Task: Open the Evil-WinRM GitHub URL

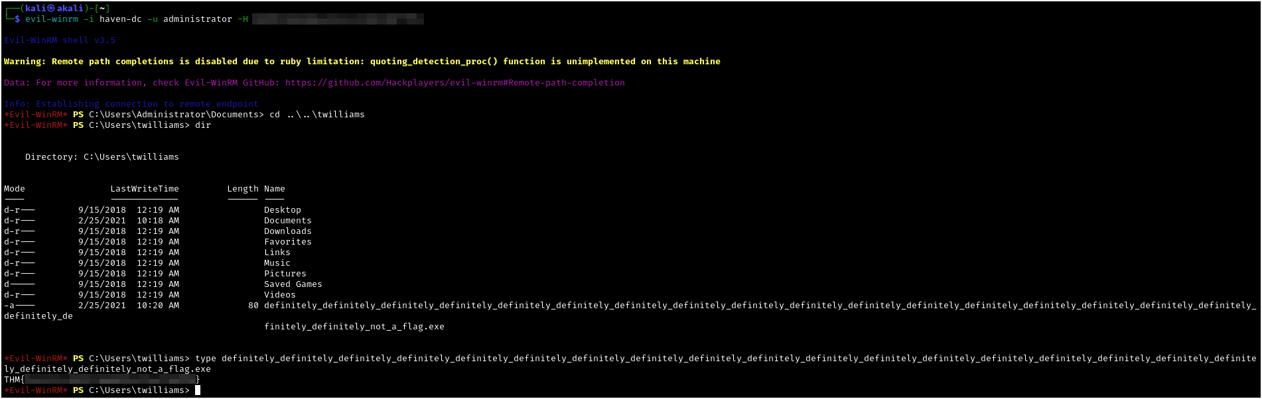Action: tap(455, 83)
